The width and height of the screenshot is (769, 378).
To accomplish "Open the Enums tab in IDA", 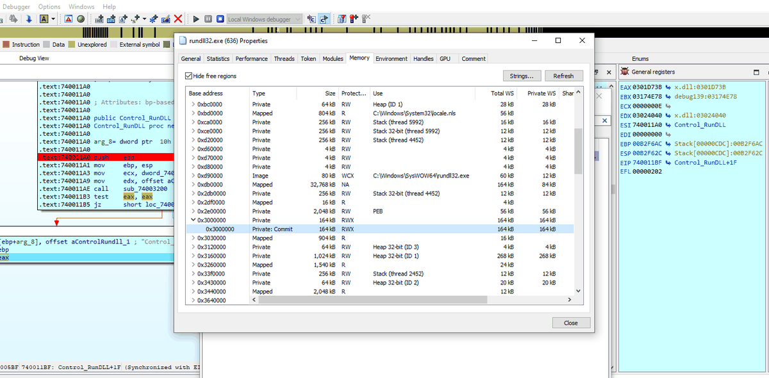I will 640,58.
